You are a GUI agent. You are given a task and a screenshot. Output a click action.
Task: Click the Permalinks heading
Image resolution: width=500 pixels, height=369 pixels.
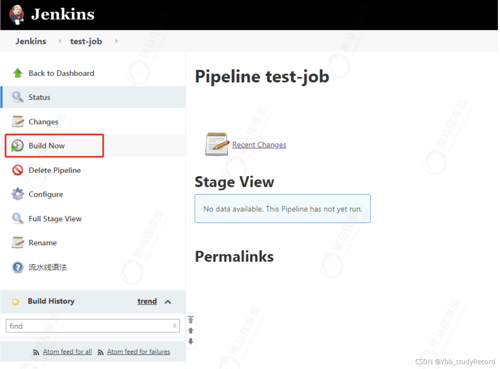point(234,257)
